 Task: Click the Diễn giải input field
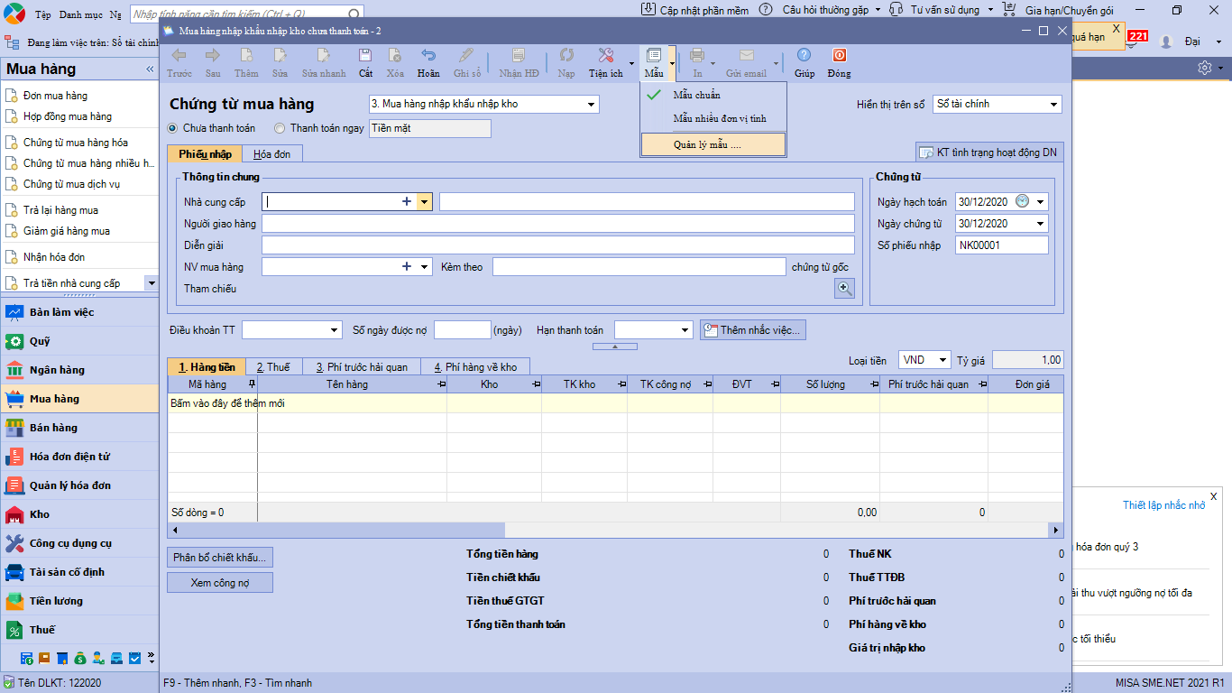[558, 245]
